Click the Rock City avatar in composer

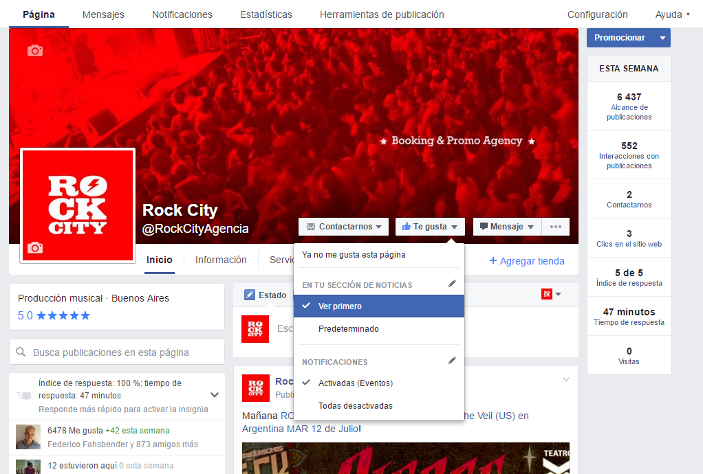pyautogui.click(x=255, y=329)
